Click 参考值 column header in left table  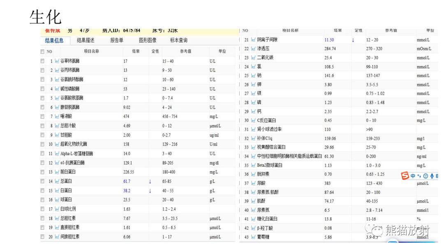pyautogui.click(x=186, y=51)
